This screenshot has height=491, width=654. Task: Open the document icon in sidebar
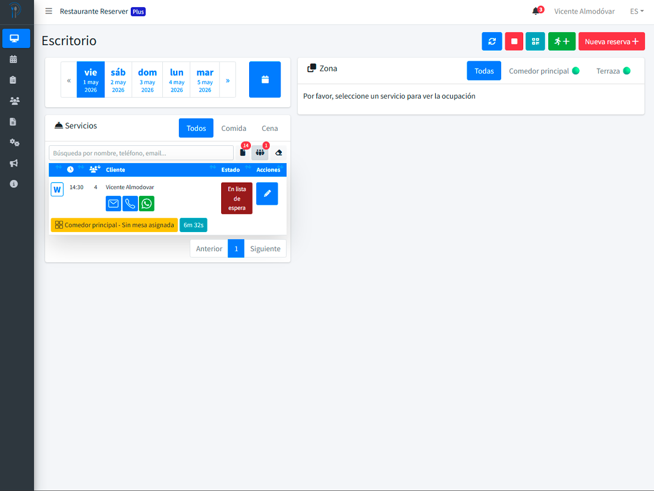coord(13,121)
